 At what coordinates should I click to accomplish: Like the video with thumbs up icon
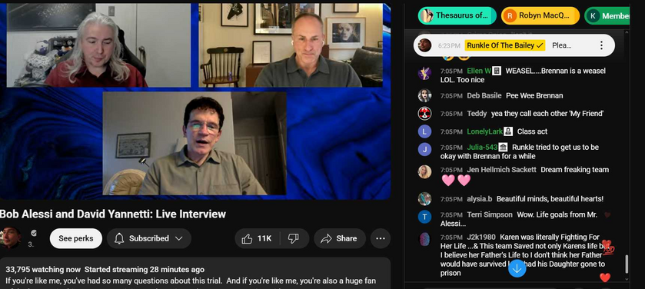(248, 238)
